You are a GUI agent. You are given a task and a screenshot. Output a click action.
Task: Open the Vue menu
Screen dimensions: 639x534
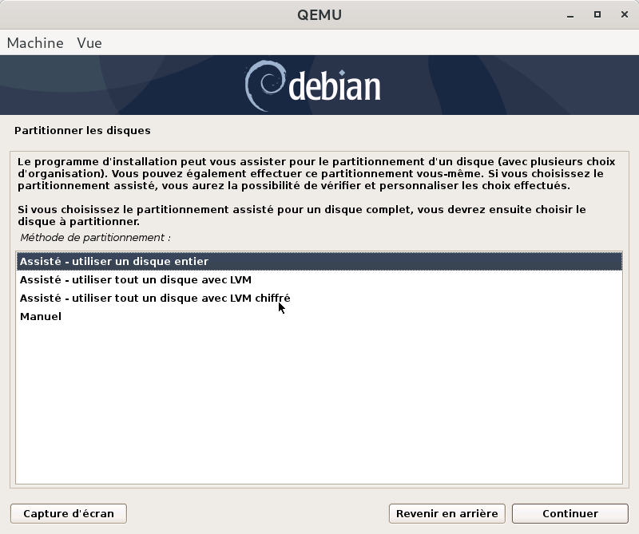coord(89,43)
